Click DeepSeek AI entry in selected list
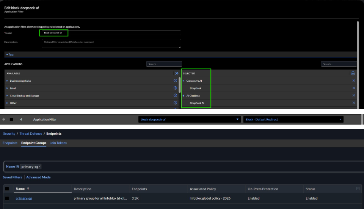This screenshot has width=364, height=209. coord(197,103)
